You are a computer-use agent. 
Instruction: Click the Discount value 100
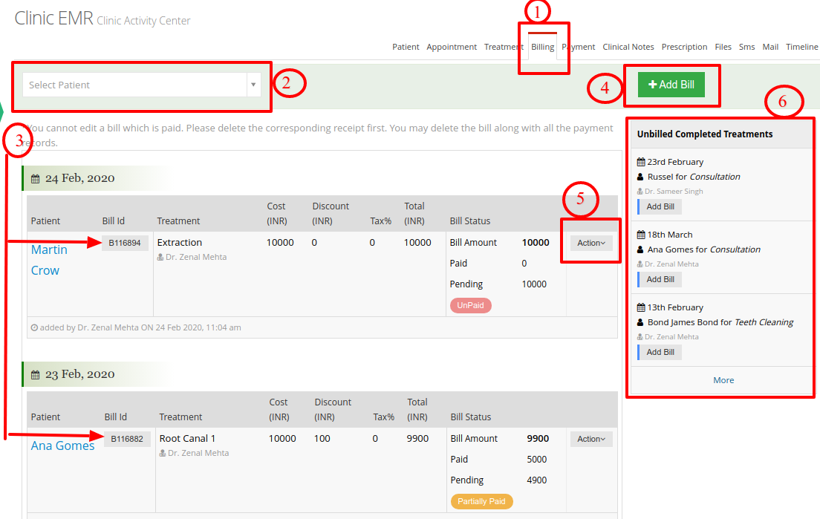pos(322,439)
